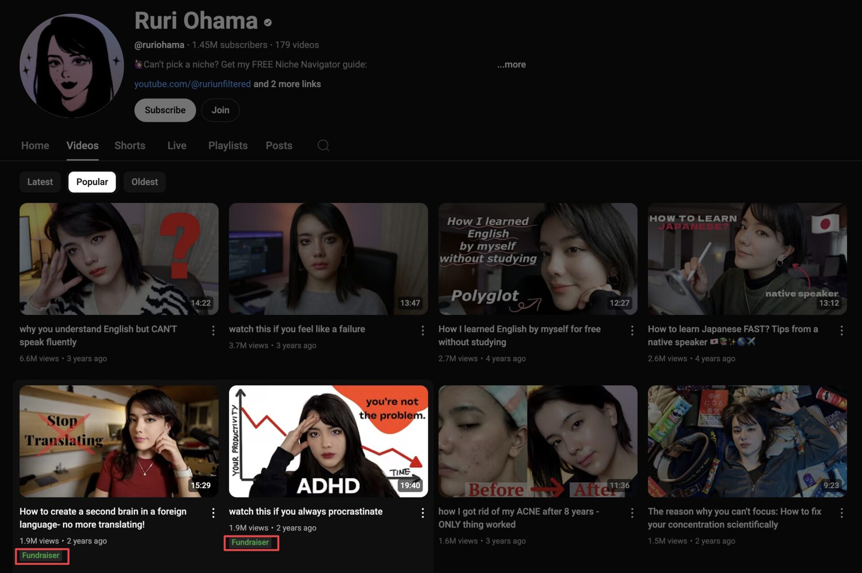Open the Playlists tab

tap(228, 145)
